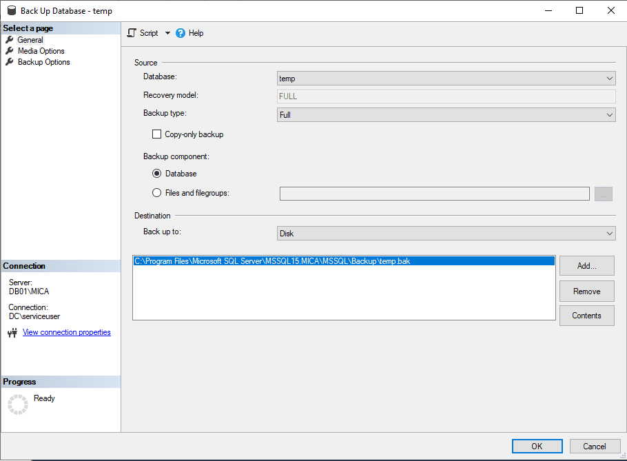Click the database icon in title bar
Image resolution: width=627 pixels, height=461 pixels.
click(x=11, y=11)
